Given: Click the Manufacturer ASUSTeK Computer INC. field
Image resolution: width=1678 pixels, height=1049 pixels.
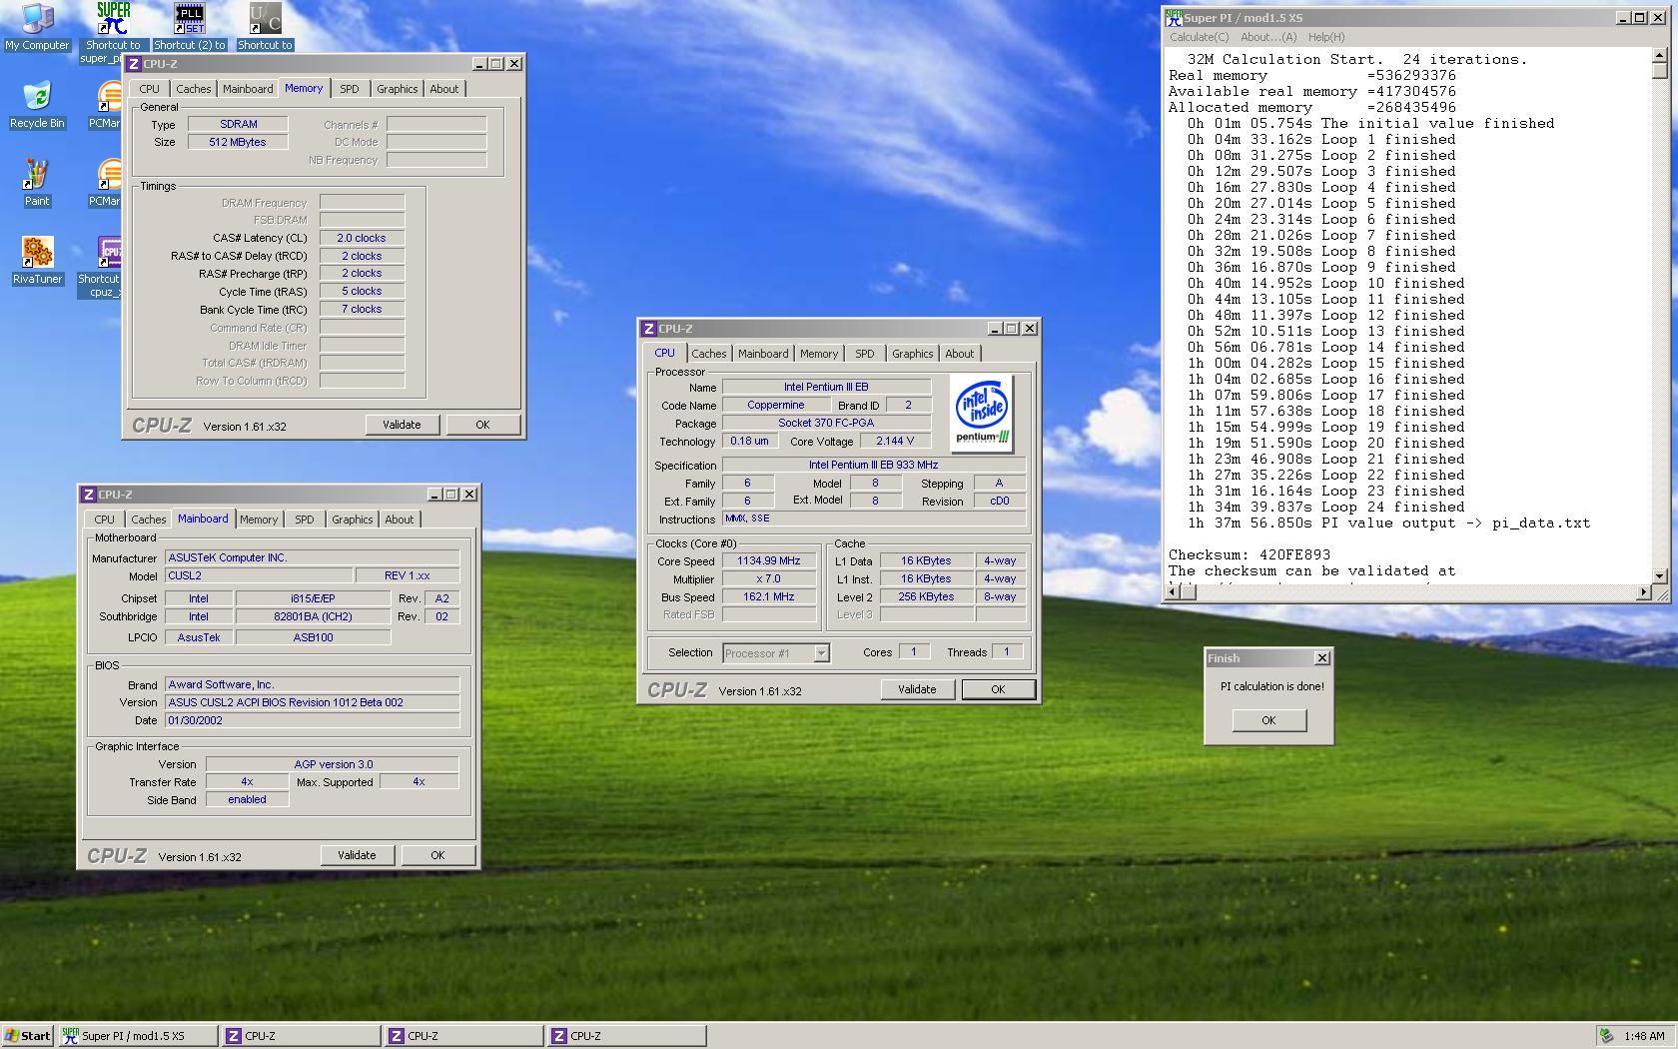Looking at the screenshot, I should (313, 558).
